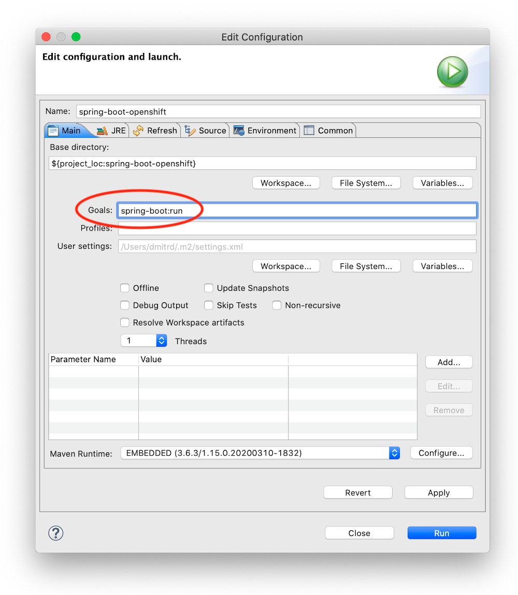Enable the Offline checkbox
518x595 pixels.
[125, 288]
